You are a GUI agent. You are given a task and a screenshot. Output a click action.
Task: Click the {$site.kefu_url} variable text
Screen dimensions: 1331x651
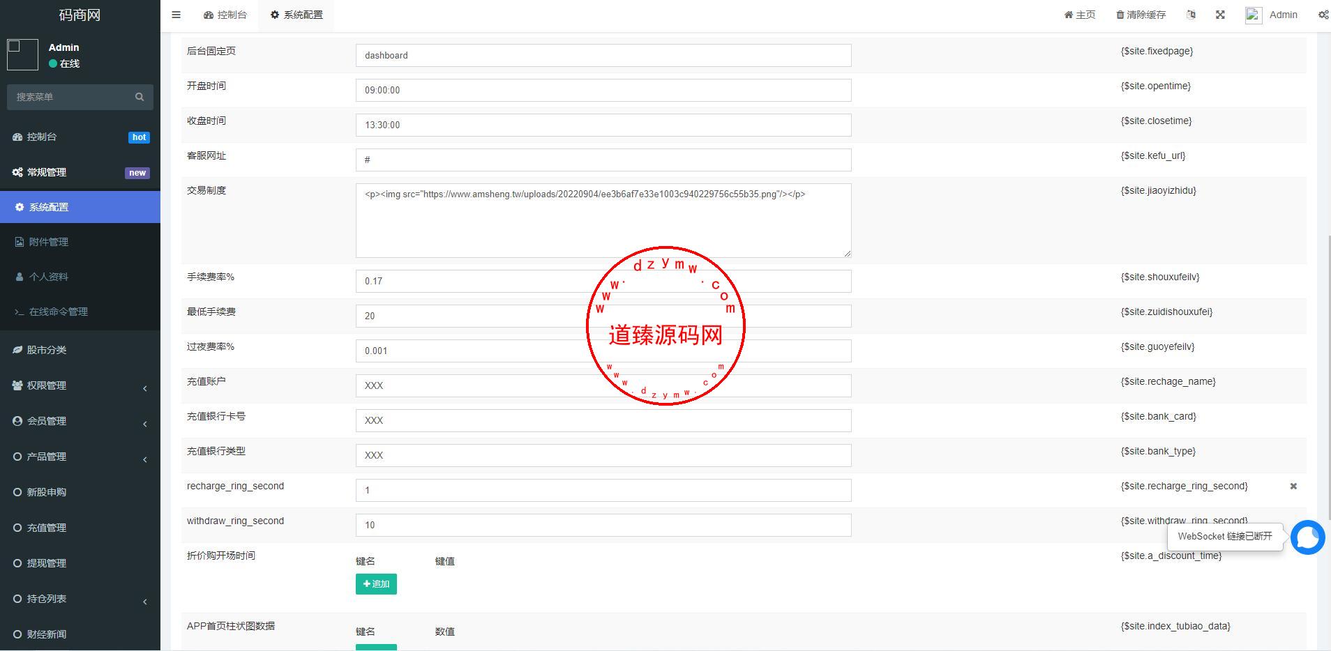1153,155
